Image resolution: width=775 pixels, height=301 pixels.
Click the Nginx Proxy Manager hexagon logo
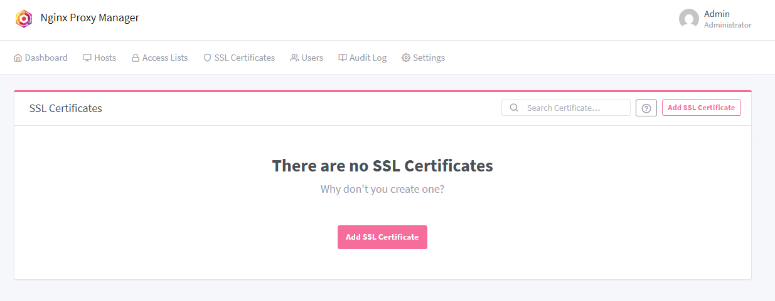click(x=24, y=19)
